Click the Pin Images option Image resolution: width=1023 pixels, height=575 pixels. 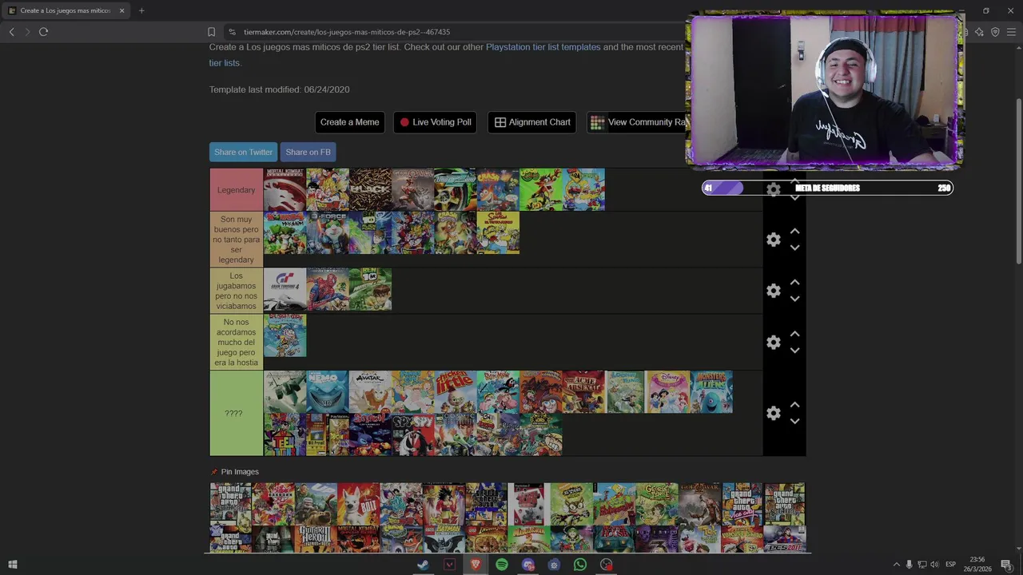234,472
